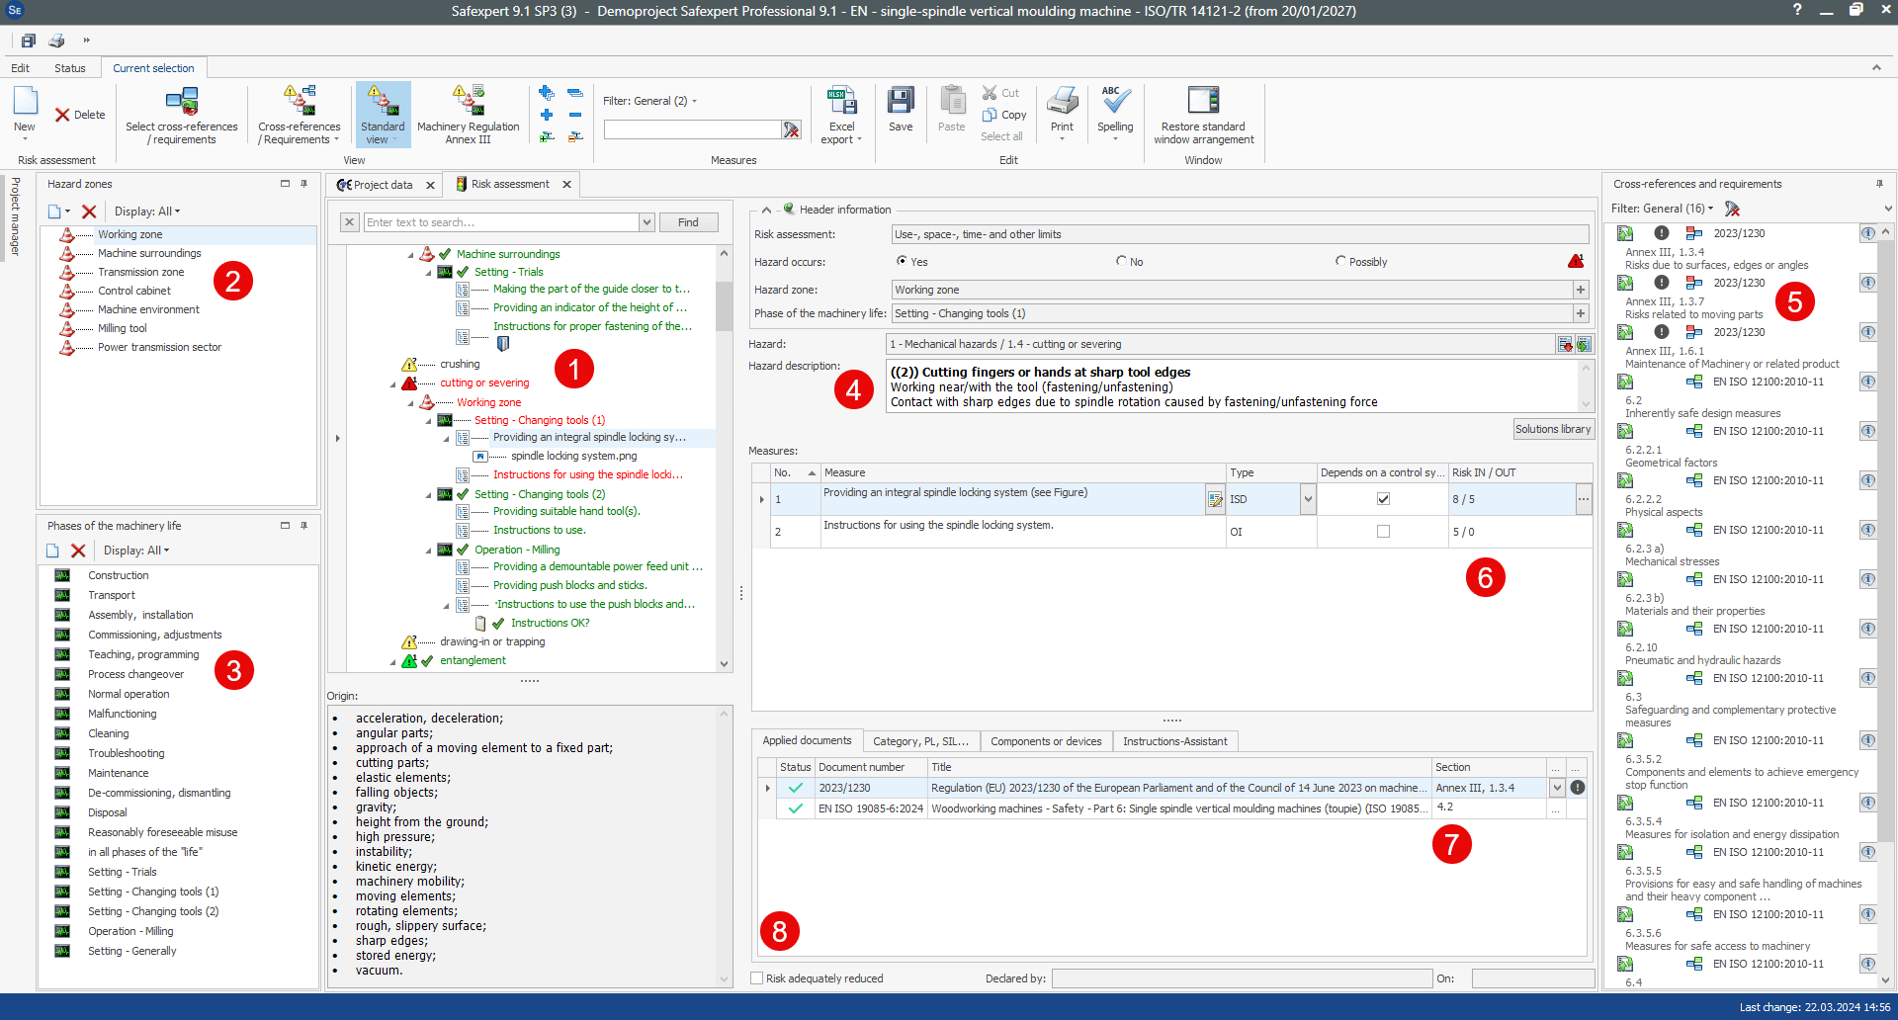Image resolution: width=1898 pixels, height=1020 pixels.
Task: Click Restore standard window arrangement icon
Action: [1203, 101]
